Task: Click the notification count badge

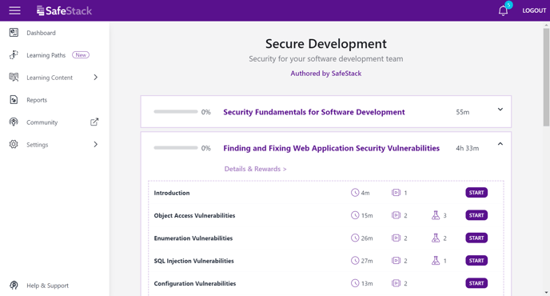Action: click(x=508, y=5)
